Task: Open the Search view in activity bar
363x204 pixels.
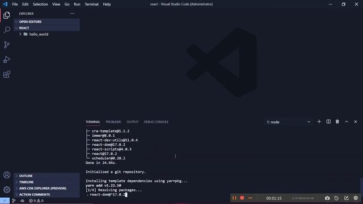Action: [7, 30]
